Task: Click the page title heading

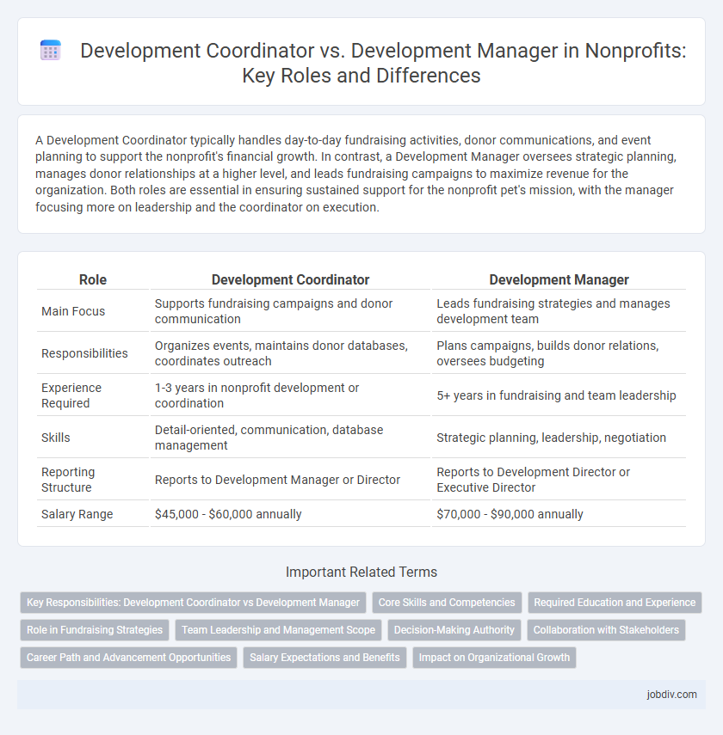Action: [x=383, y=63]
